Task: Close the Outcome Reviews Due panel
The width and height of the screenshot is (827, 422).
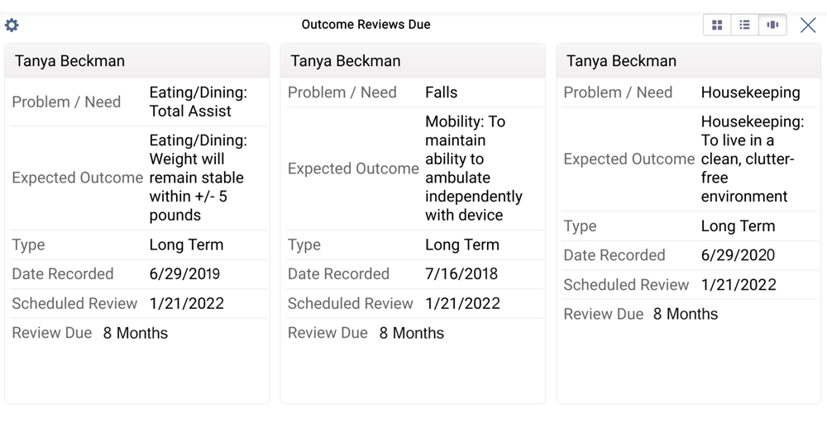Action: tap(808, 25)
